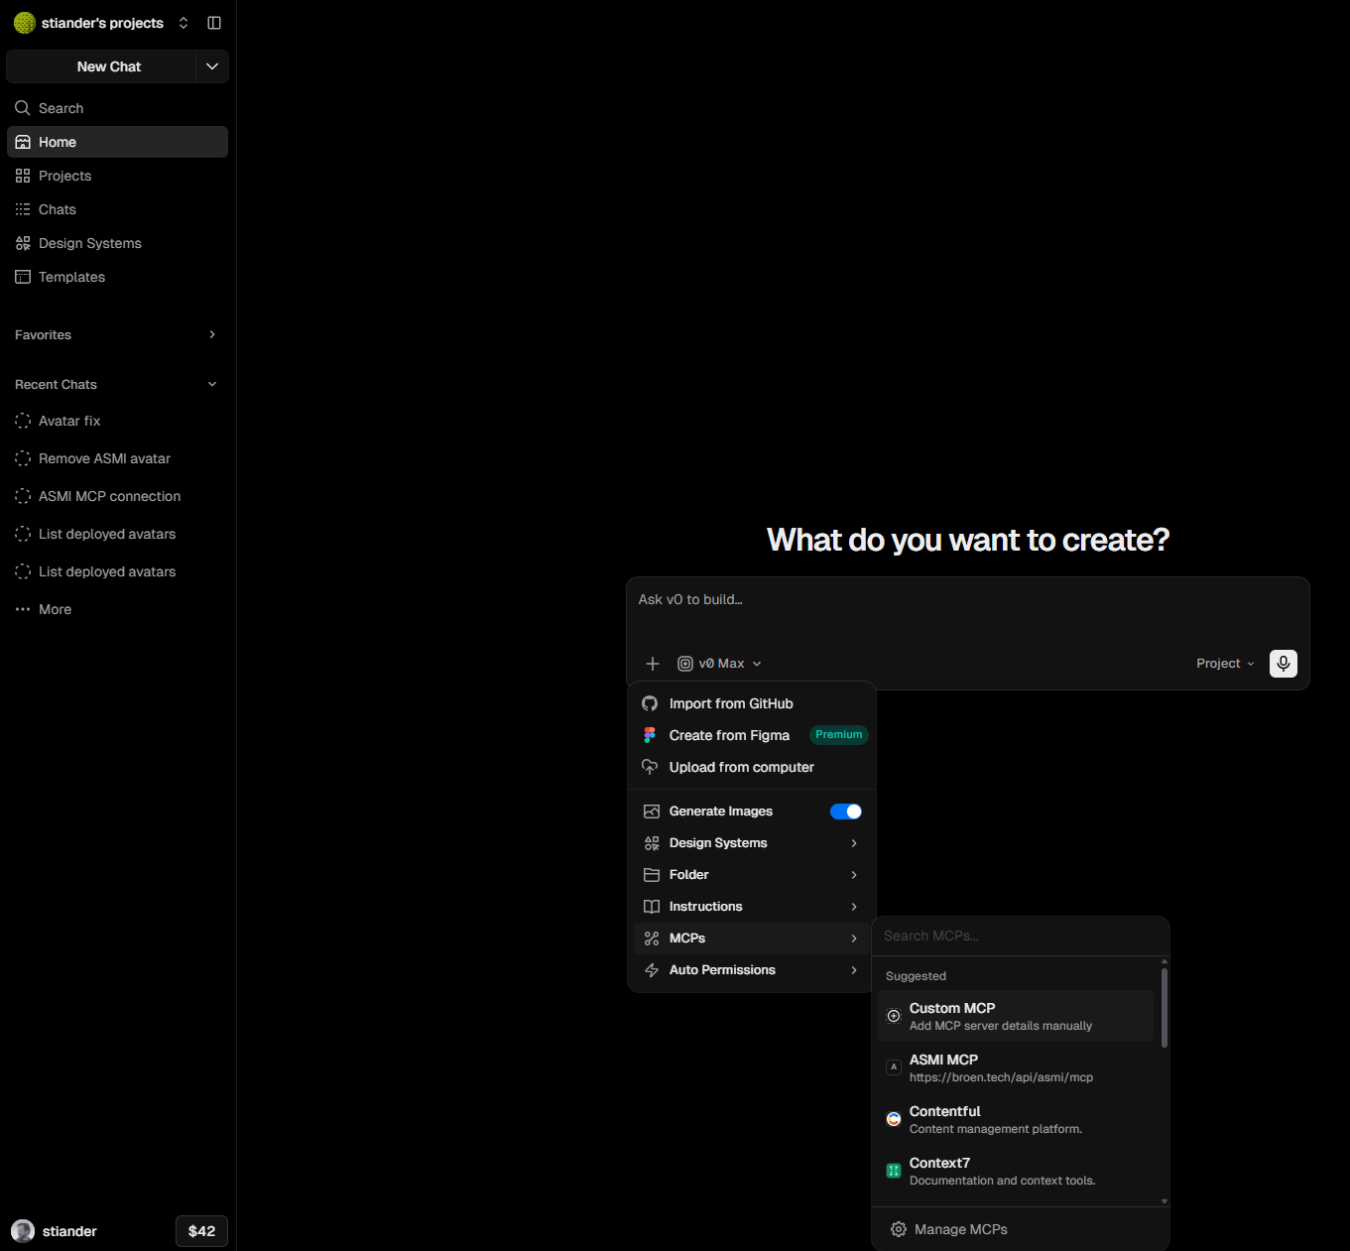The width and height of the screenshot is (1350, 1251).
Task: Click the microphone voice input button
Action: (1284, 664)
